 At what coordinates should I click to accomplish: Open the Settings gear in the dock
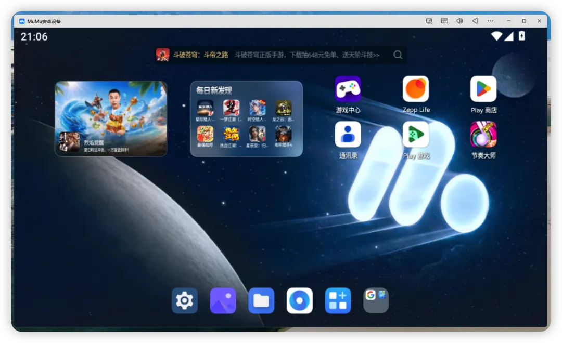click(185, 300)
